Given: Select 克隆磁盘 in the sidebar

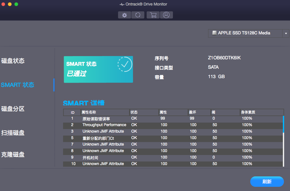Looking at the screenshot, I should tap(12, 155).
